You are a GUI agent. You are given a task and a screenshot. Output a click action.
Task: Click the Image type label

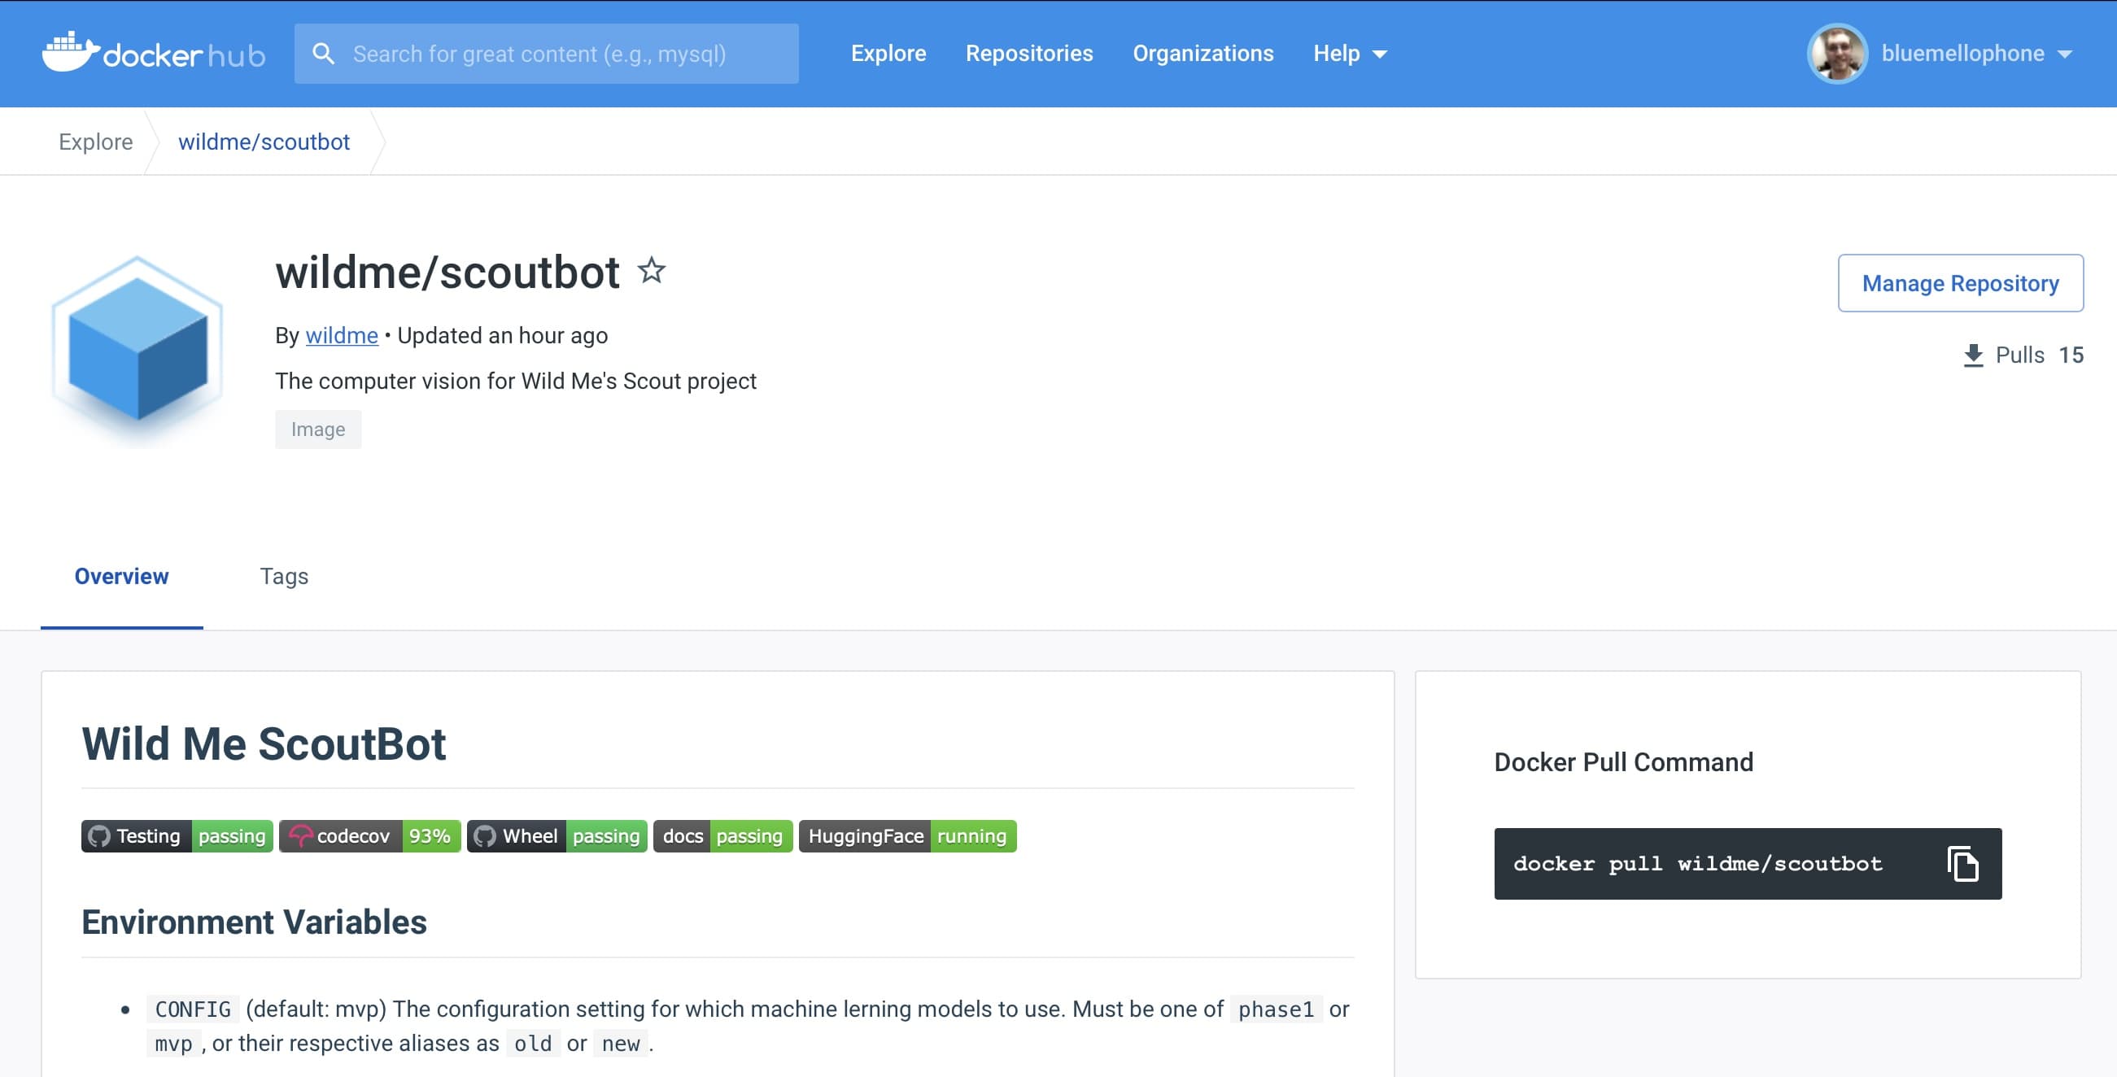pyautogui.click(x=318, y=429)
